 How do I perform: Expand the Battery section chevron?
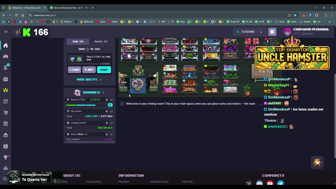tap(111, 100)
